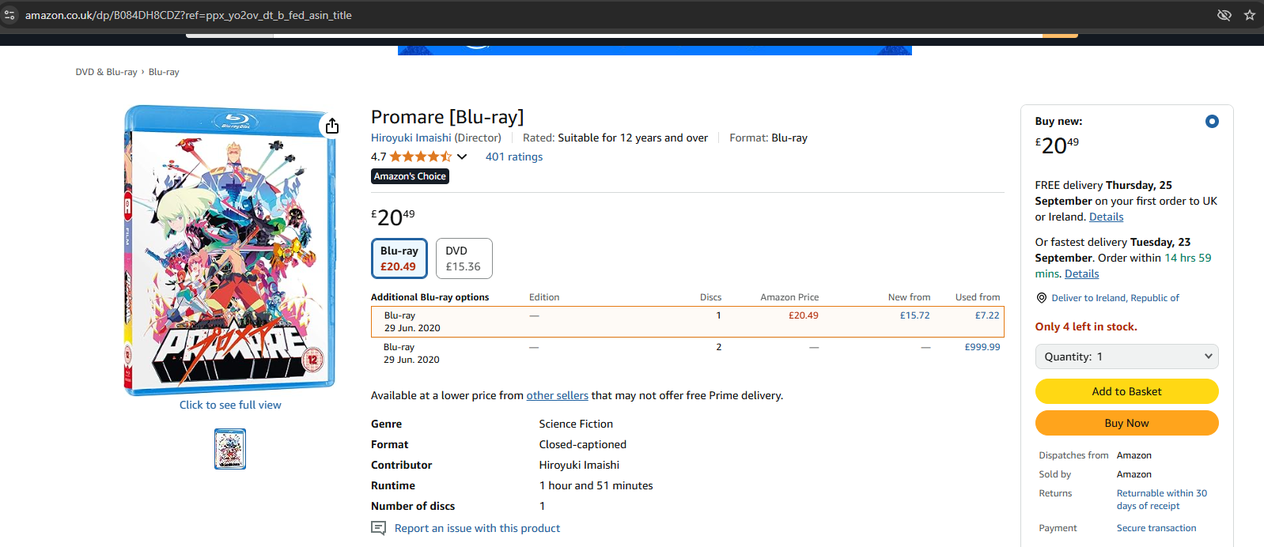
Task: Click the report issue speech bubble icon
Action: [x=379, y=528]
